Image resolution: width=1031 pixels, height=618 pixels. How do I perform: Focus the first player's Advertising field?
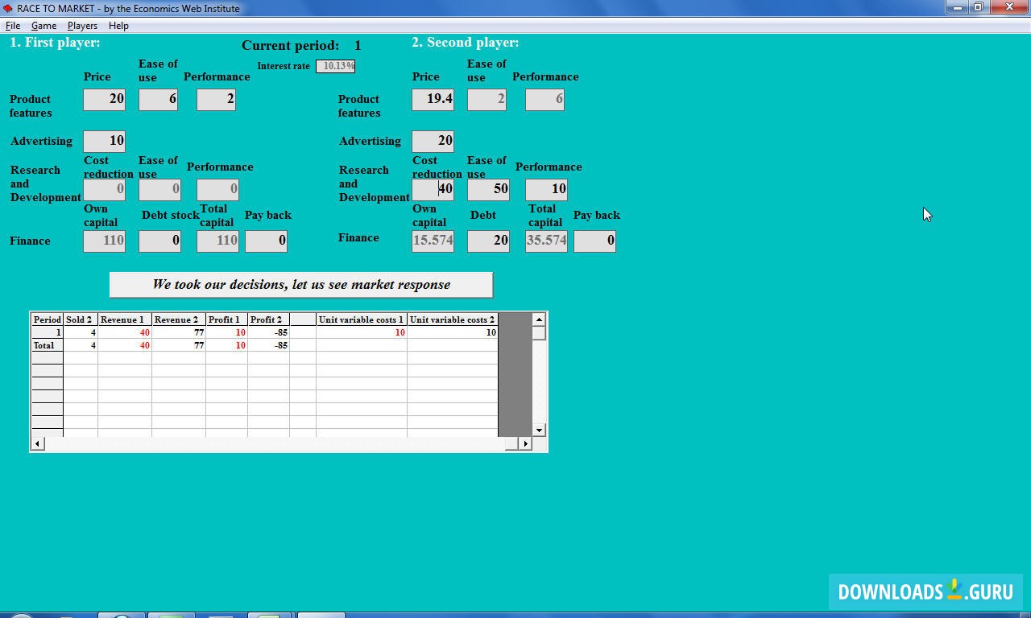104,141
